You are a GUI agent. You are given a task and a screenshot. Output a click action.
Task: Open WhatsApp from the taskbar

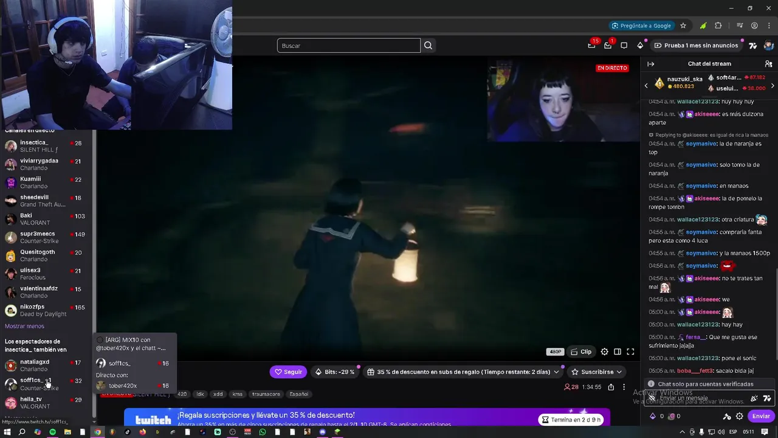click(x=263, y=432)
